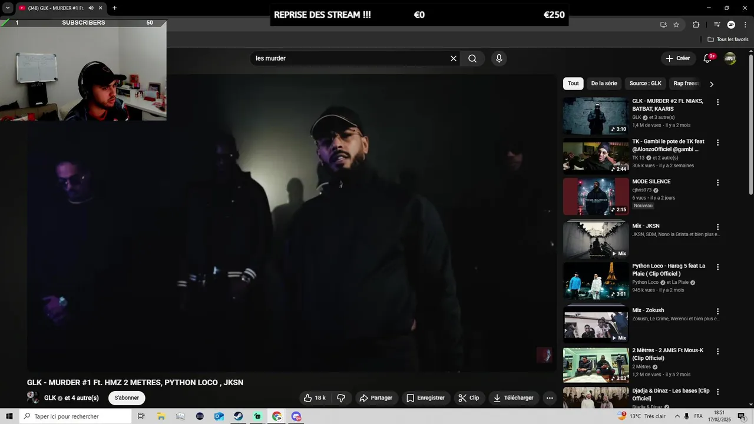Open the tab search dropdown arrow
This screenshot has width=754, height=424.
tap(8, 8)
